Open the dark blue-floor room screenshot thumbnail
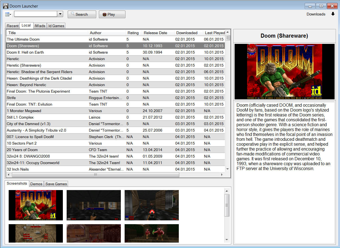 [94, 205]
